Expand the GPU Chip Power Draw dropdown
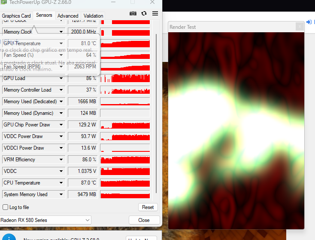This screenshot has width=315, height=240. tap(61, 125)
